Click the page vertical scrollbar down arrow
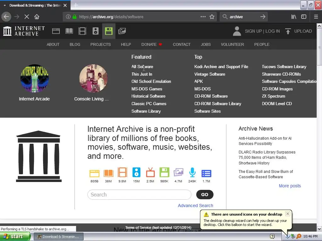 point(319,229)
